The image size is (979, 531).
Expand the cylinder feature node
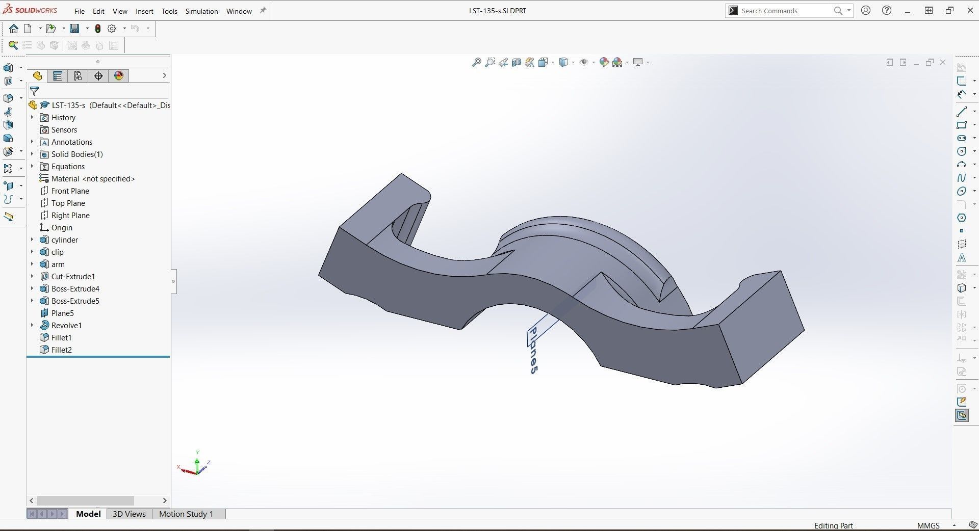click(x=32, y=240)
